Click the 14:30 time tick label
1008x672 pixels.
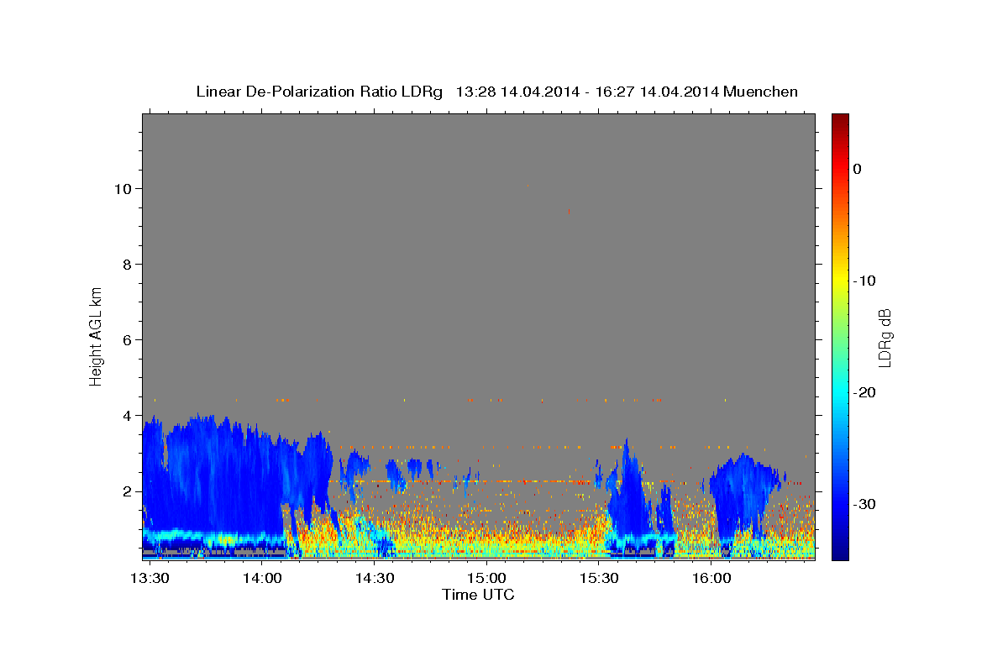pos(375,578)
